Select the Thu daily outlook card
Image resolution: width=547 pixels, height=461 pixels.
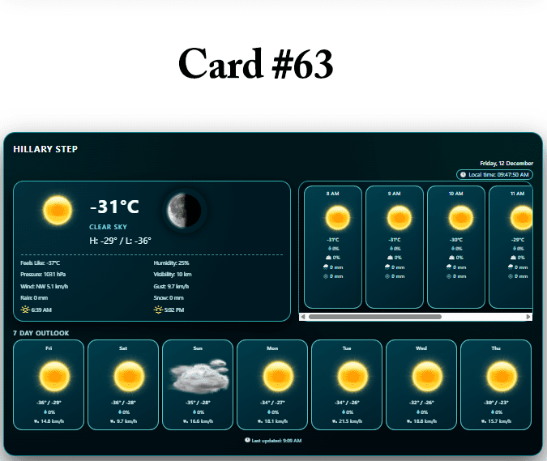point(496,384)
